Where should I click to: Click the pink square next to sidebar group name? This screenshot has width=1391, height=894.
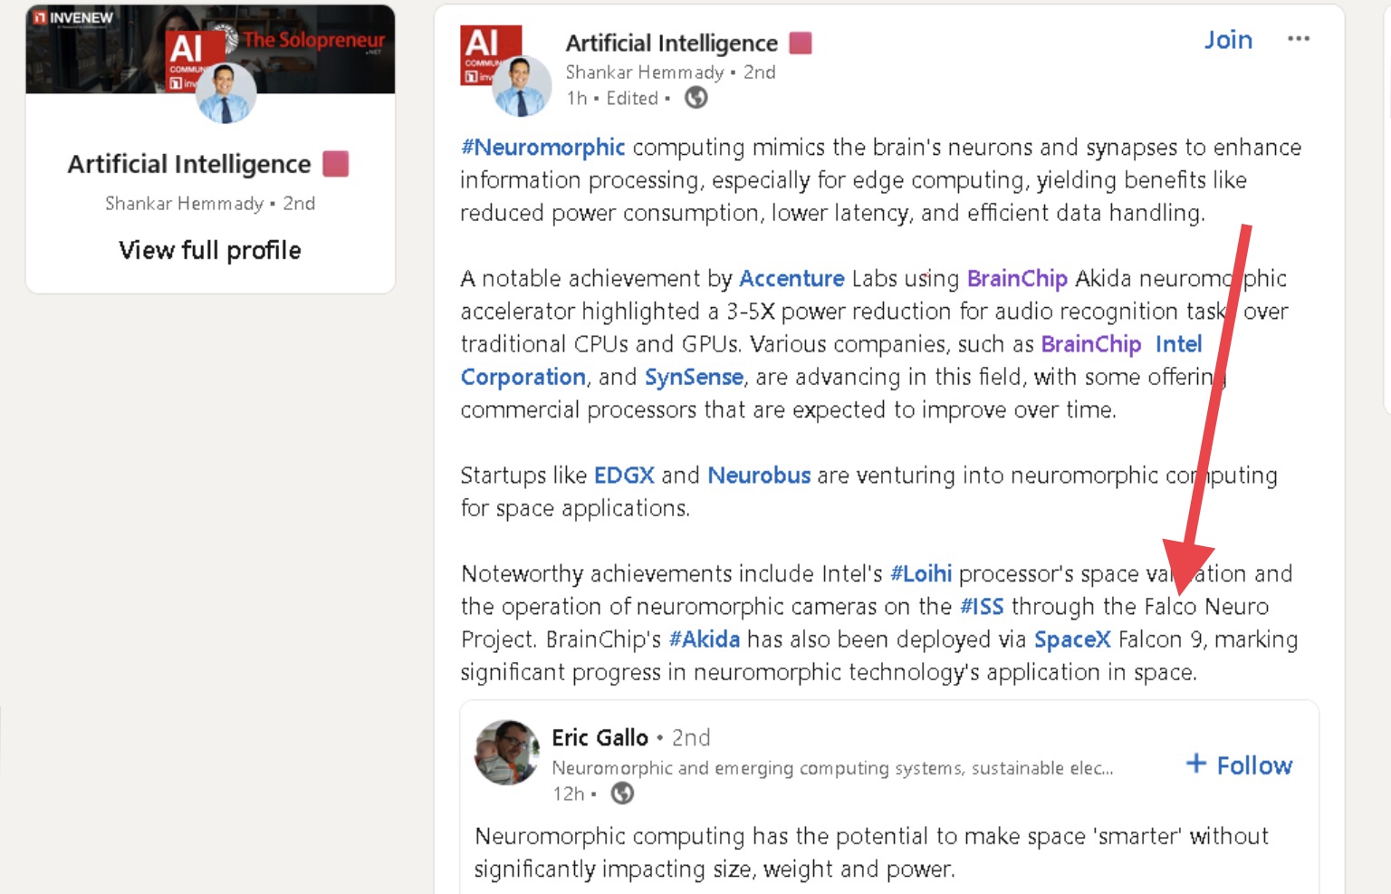[336, 164]
